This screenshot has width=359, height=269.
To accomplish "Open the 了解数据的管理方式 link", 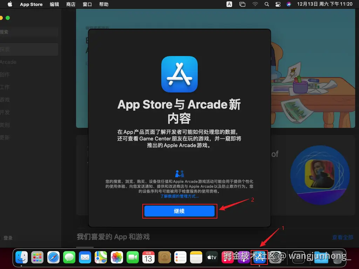I will (x=179, y=196).
